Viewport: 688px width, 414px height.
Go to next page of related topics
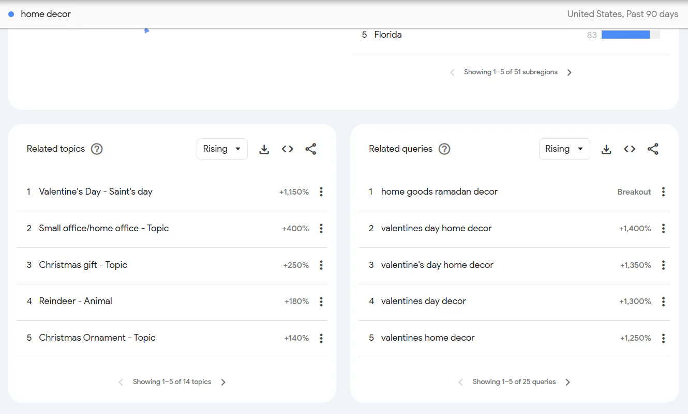click(223, 383)
